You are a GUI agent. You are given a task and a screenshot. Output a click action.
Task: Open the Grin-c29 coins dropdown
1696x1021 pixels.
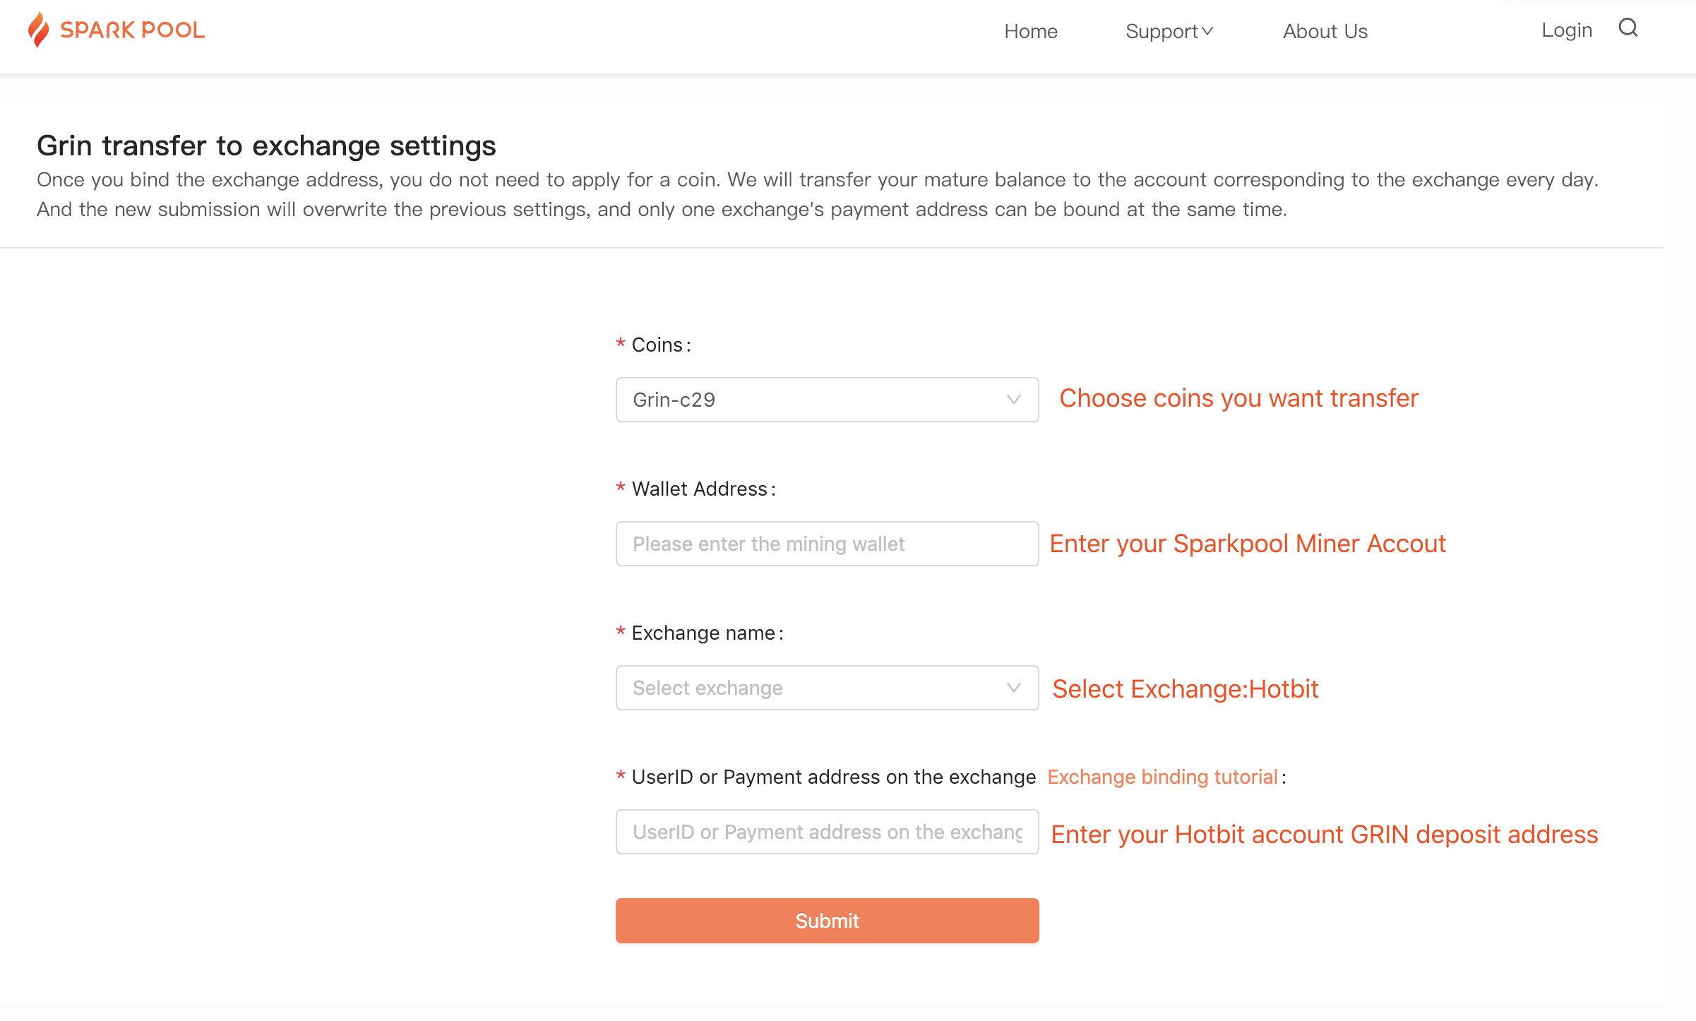[812, 400]
